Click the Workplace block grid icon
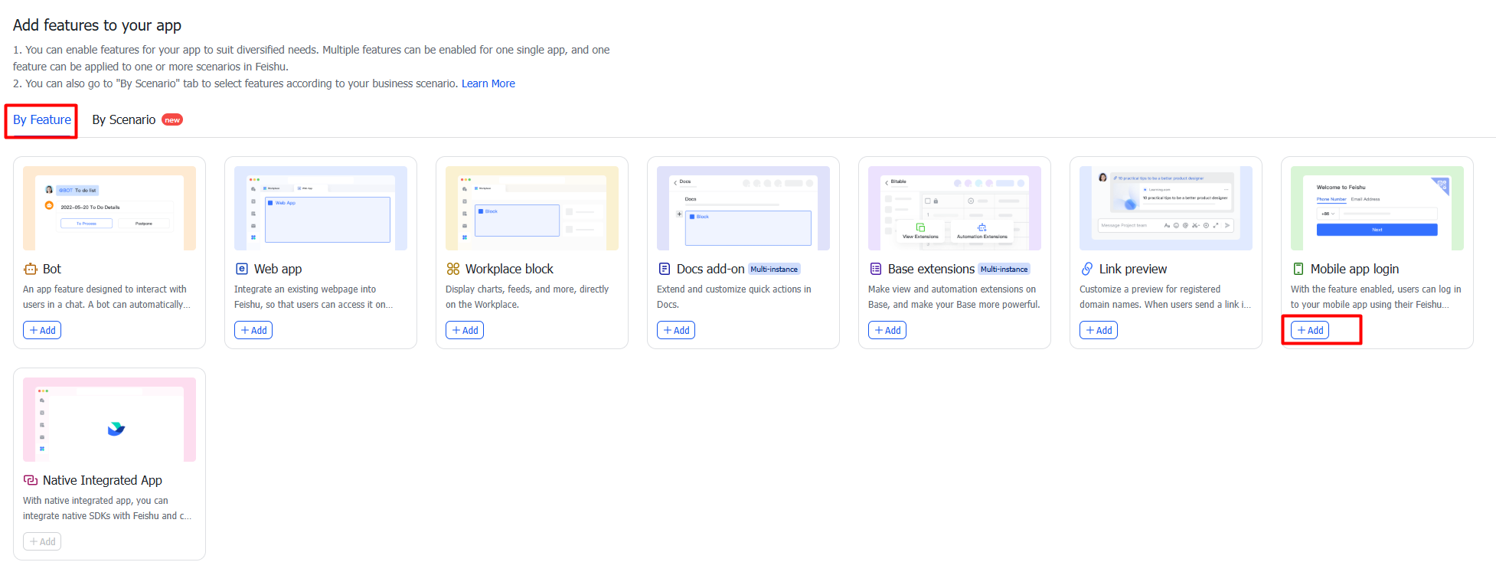1496x585 pixels. click(453, 269)
